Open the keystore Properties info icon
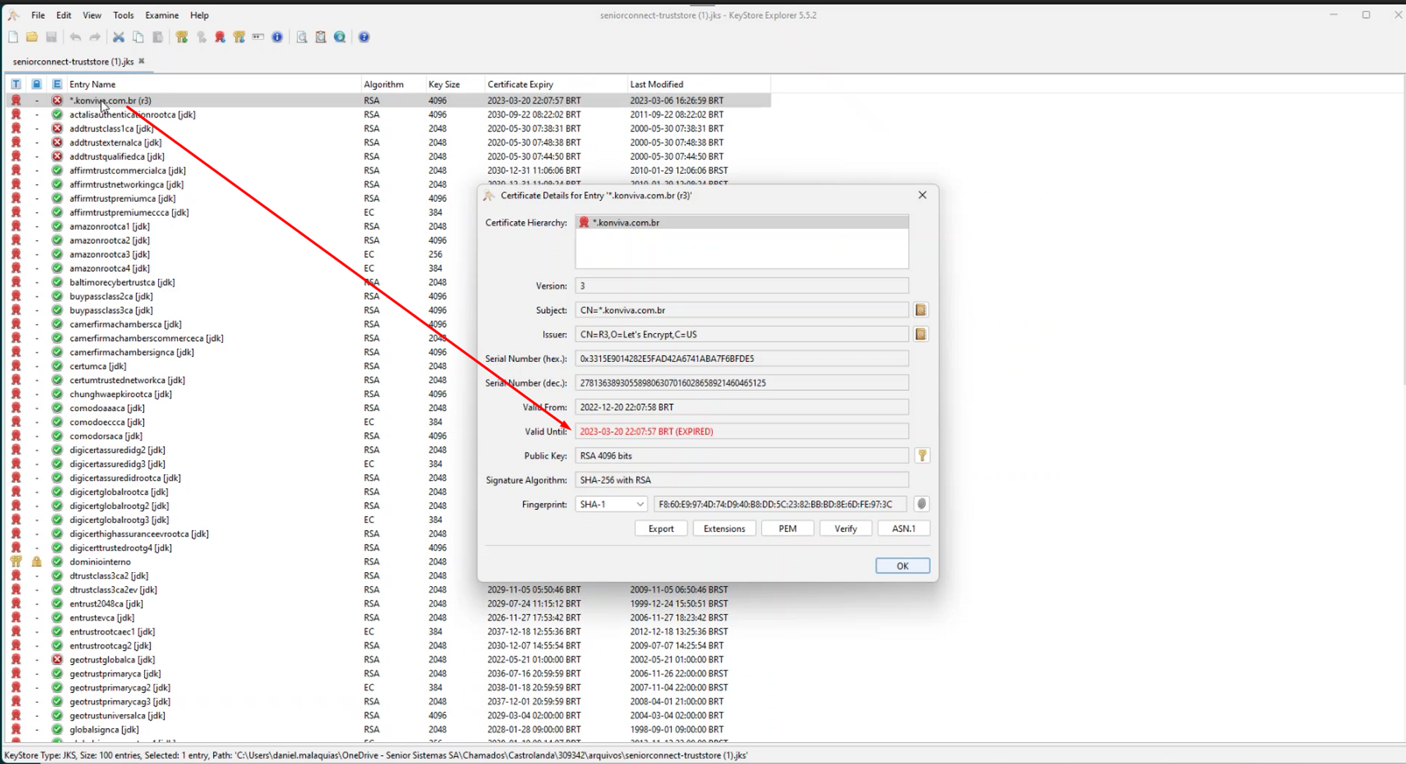1406x764 pixels. [x=278, y=37]
